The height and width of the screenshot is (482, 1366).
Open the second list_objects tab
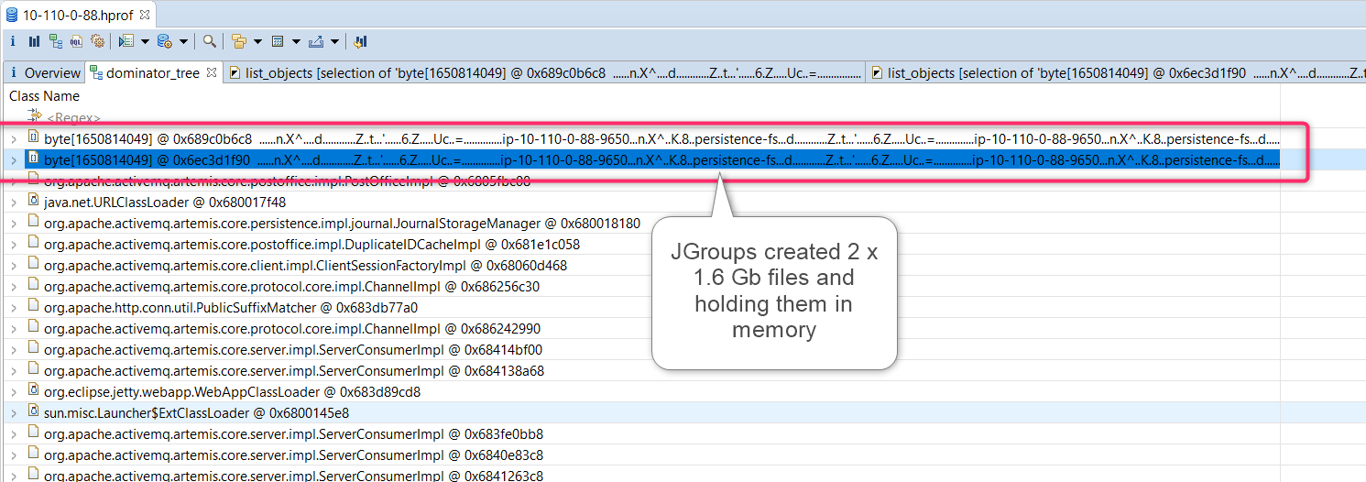click(x=1116, y=72)
